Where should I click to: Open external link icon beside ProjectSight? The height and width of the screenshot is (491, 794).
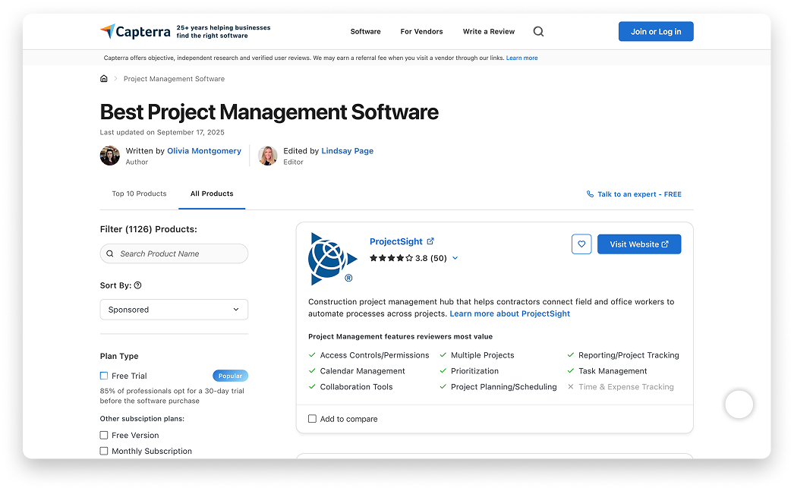(430, 241)
